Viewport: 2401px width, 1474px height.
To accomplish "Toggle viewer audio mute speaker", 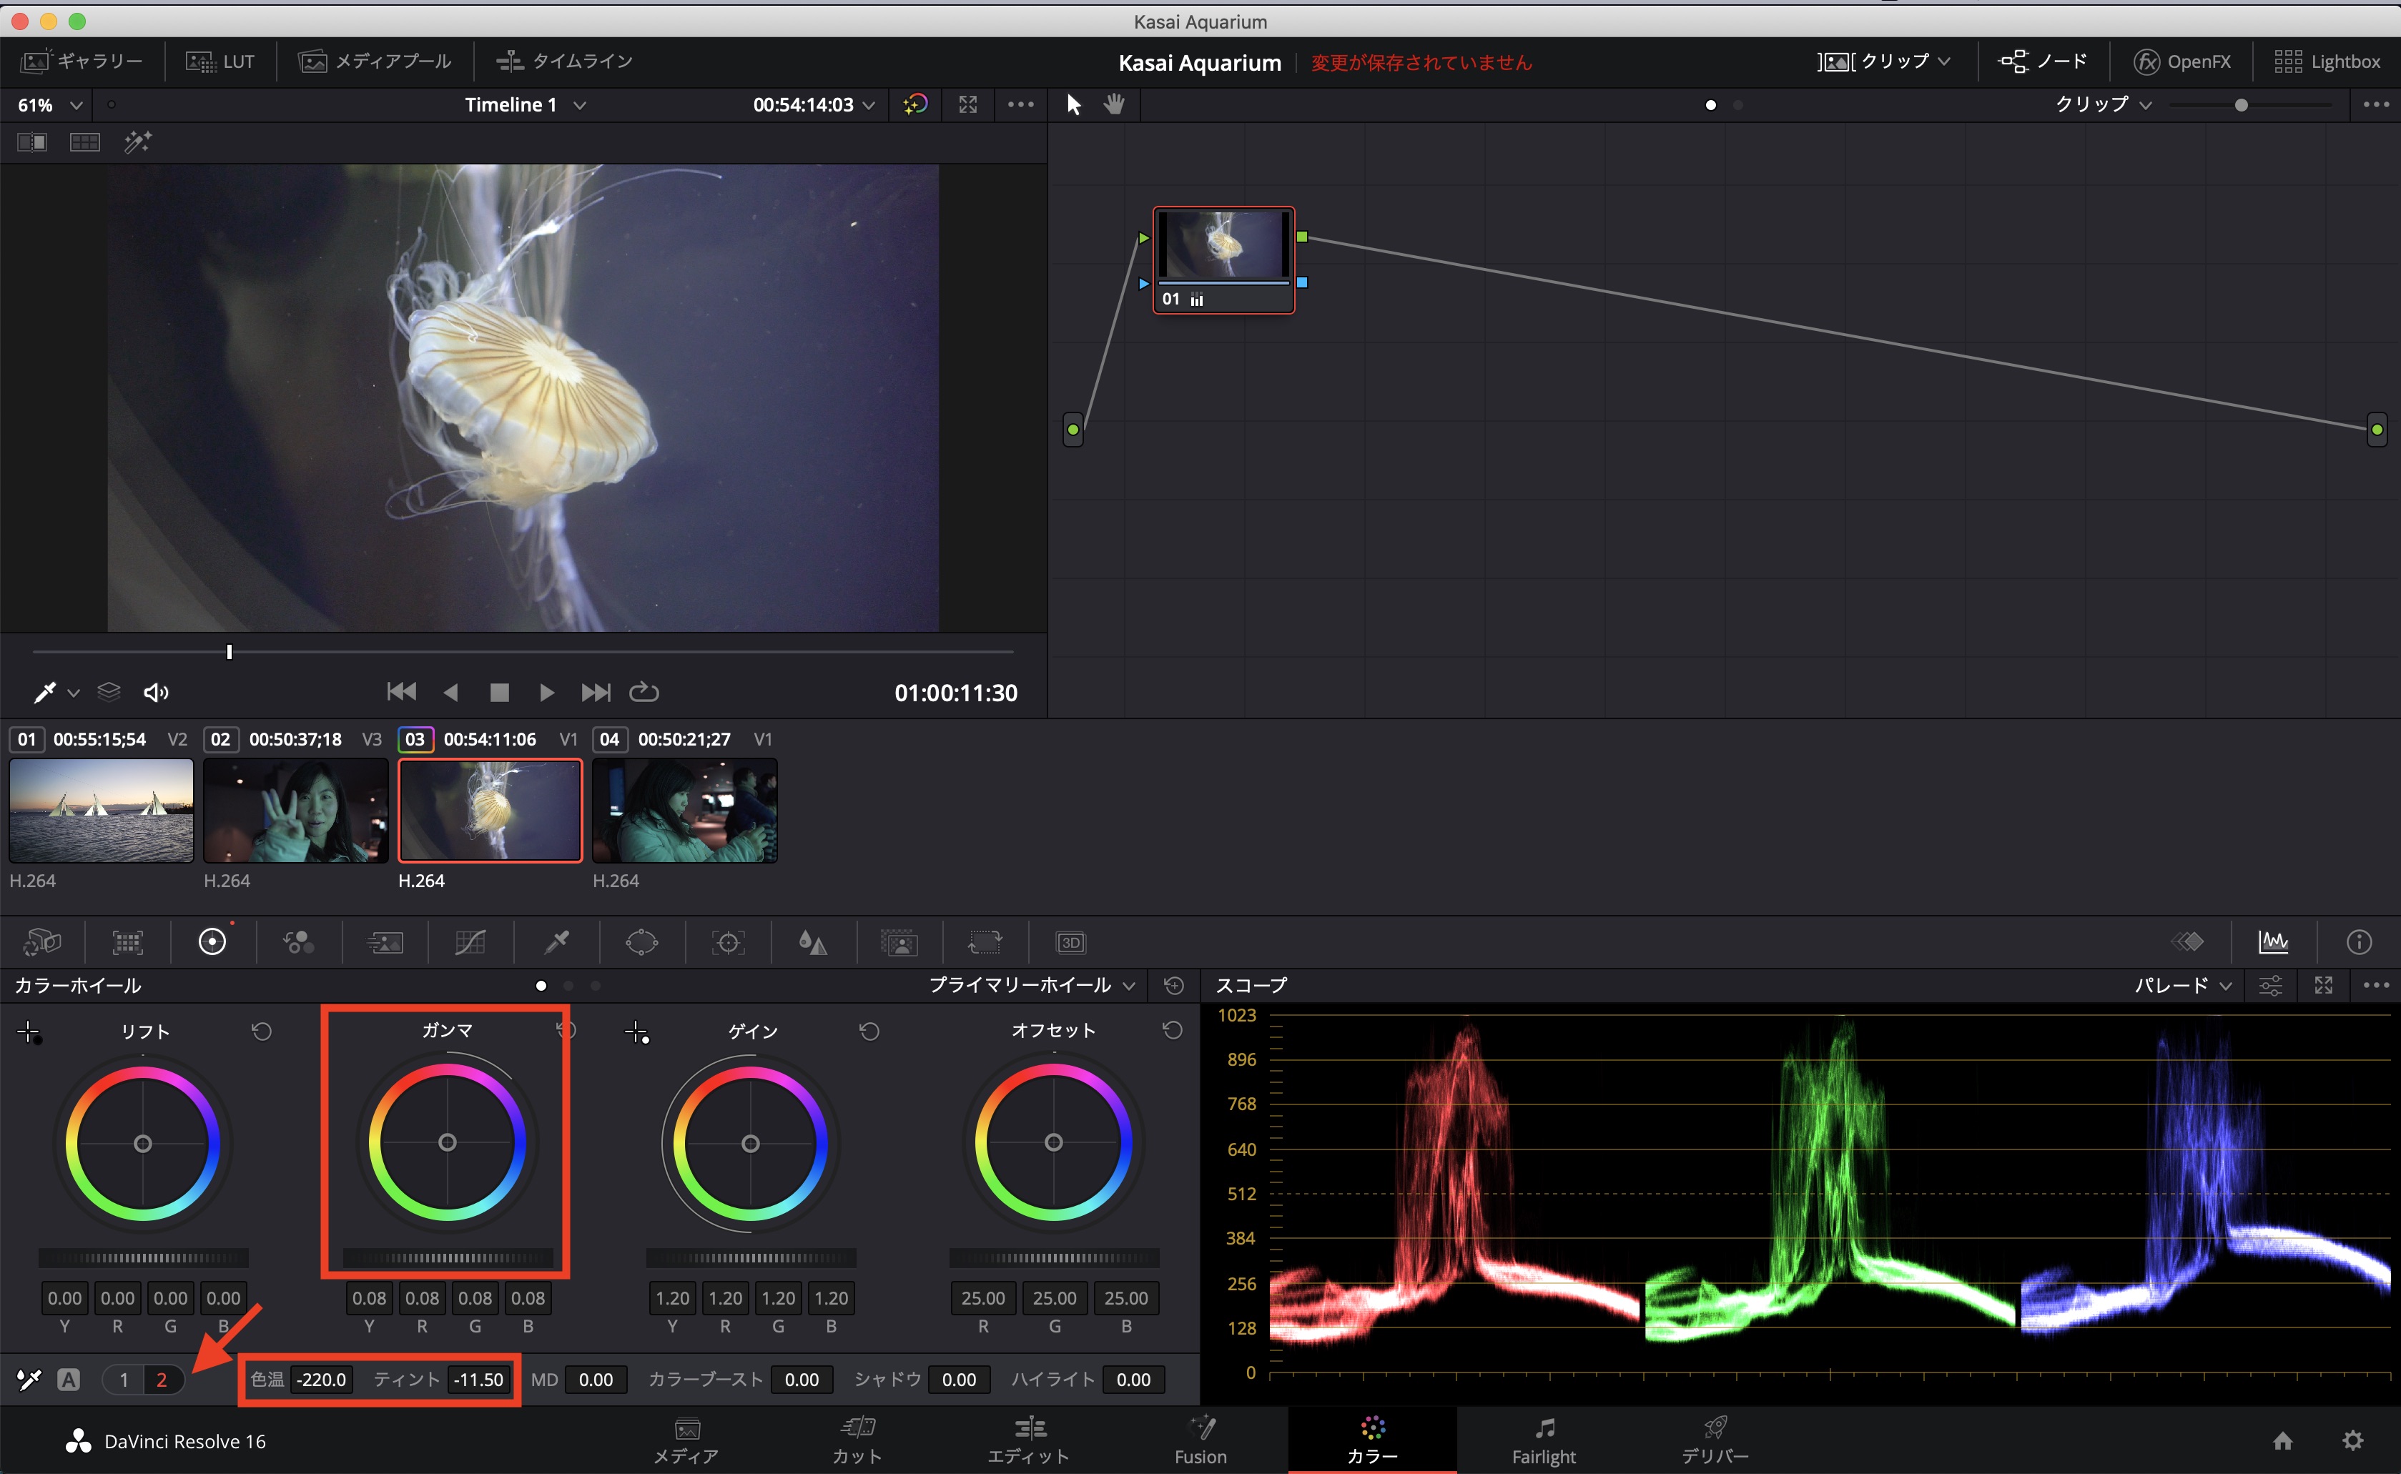I will click(x=156, y=692).
